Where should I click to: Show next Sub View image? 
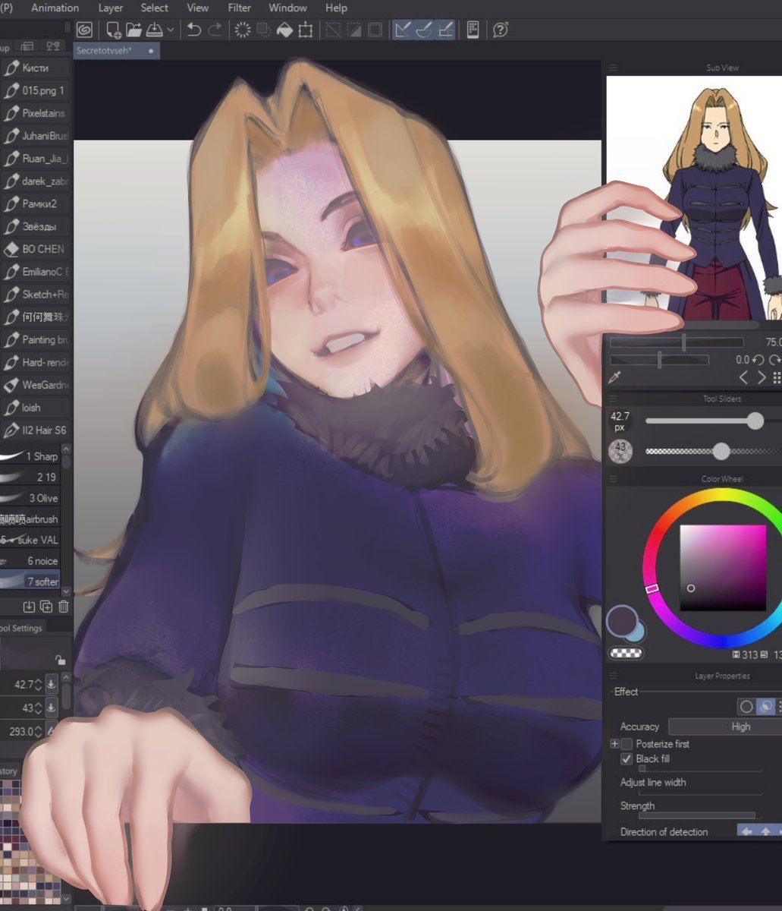point(762,377)
